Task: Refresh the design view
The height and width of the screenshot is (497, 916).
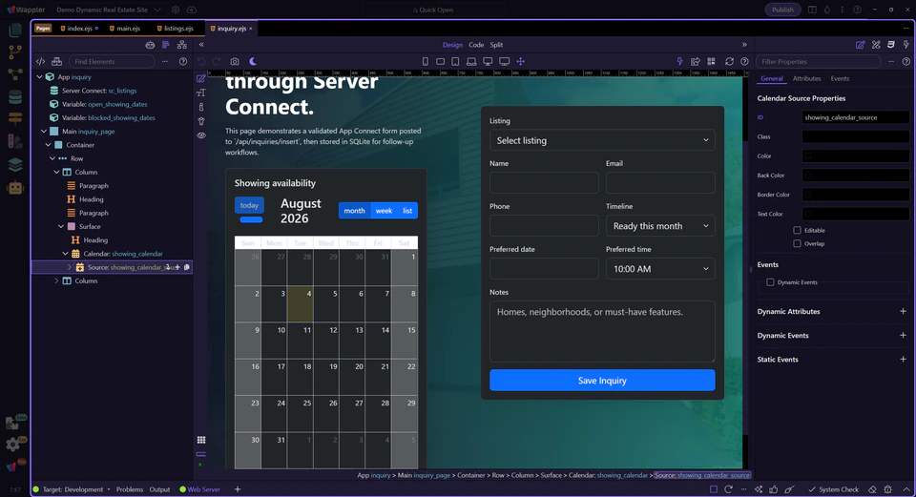Action: point(729,61)
